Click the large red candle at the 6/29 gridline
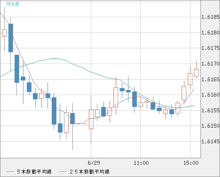This screenshot has height=177, width=220. click(91, 119)
